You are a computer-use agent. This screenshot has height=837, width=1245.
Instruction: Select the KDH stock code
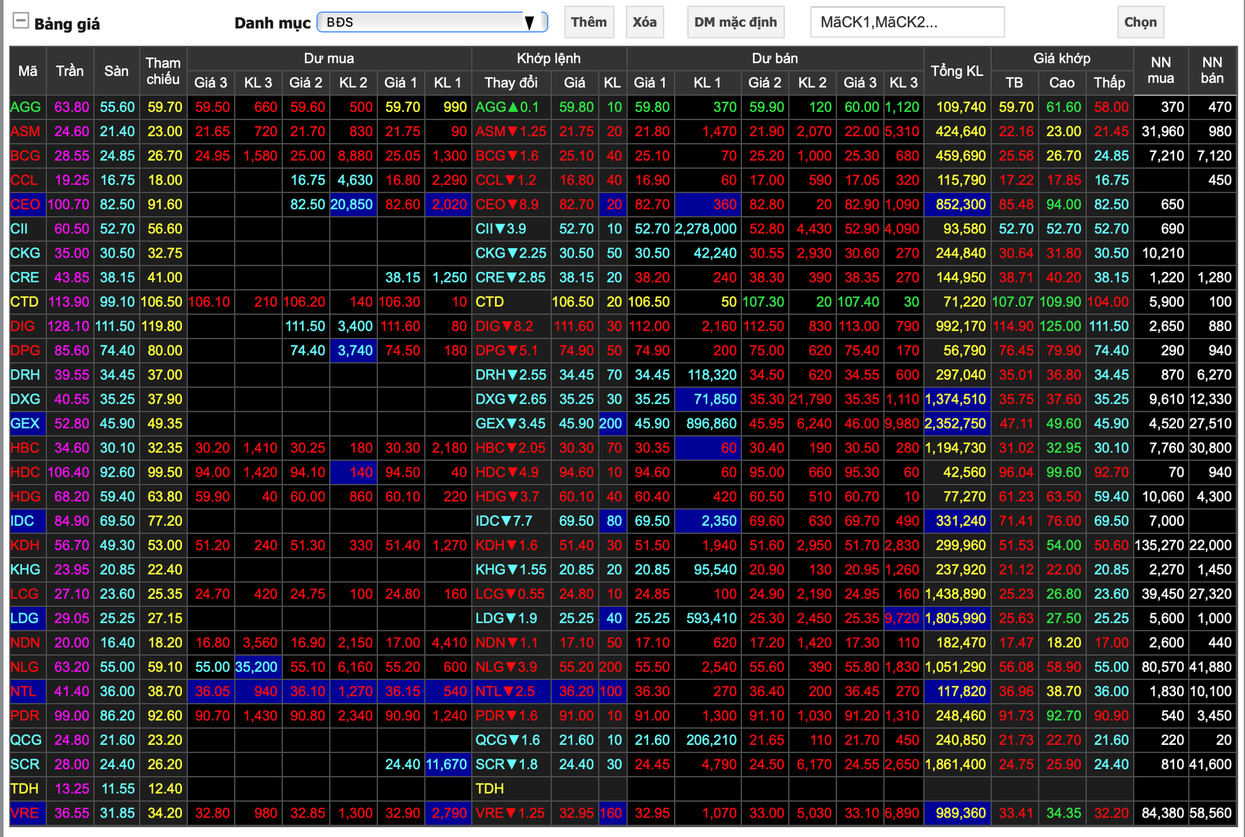pyautogui.click(x=26, y=545)
